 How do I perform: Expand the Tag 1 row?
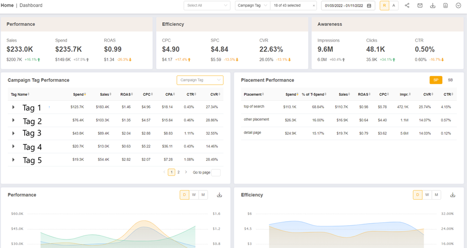14,108
